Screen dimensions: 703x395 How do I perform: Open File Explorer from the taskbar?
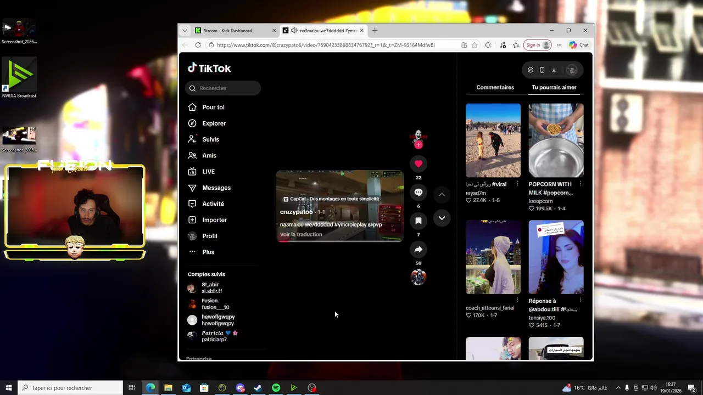[168, 388]
